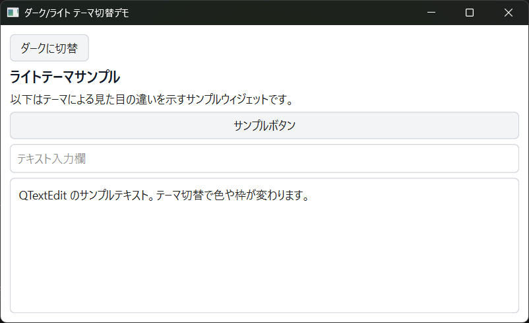Minimize the theme demo window
Image resolution: width=529 pixels, height=323 pixels.
tap(431, 13)
